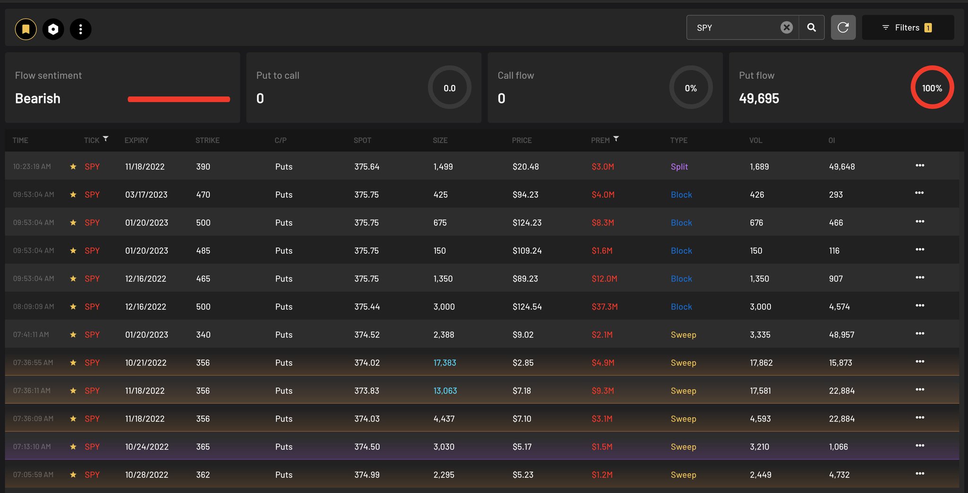Open more options for the $3.1M row
This screenshot has height=493, width=968.
pyautogui.click(x=920, y=417)
